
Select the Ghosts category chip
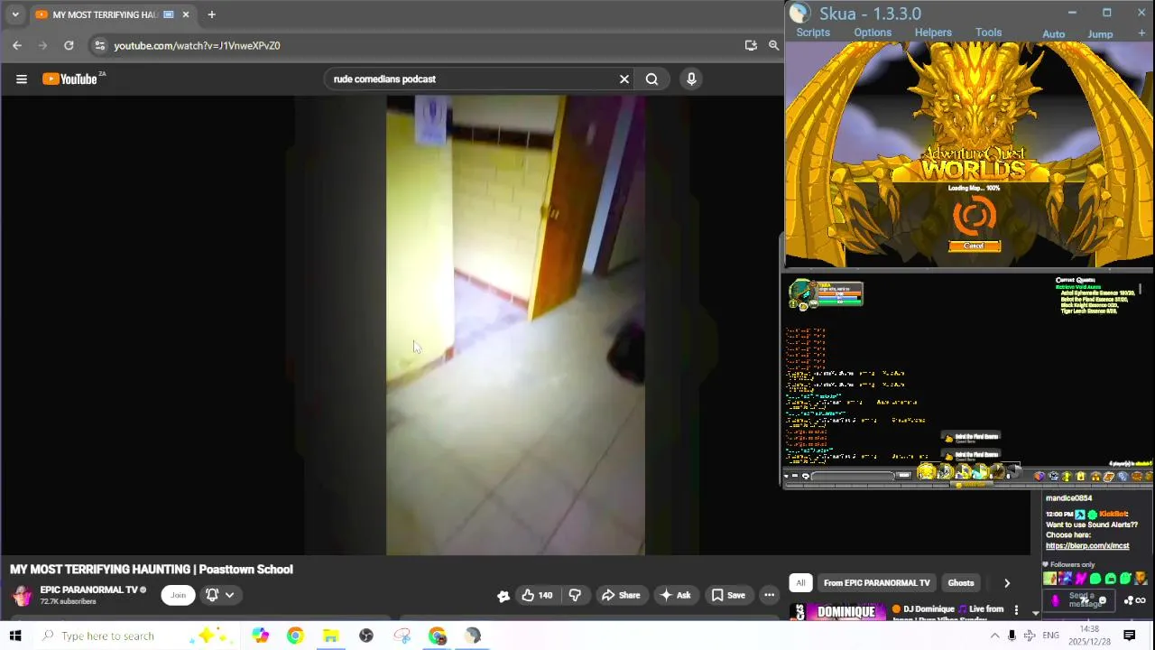coord(961,583)
